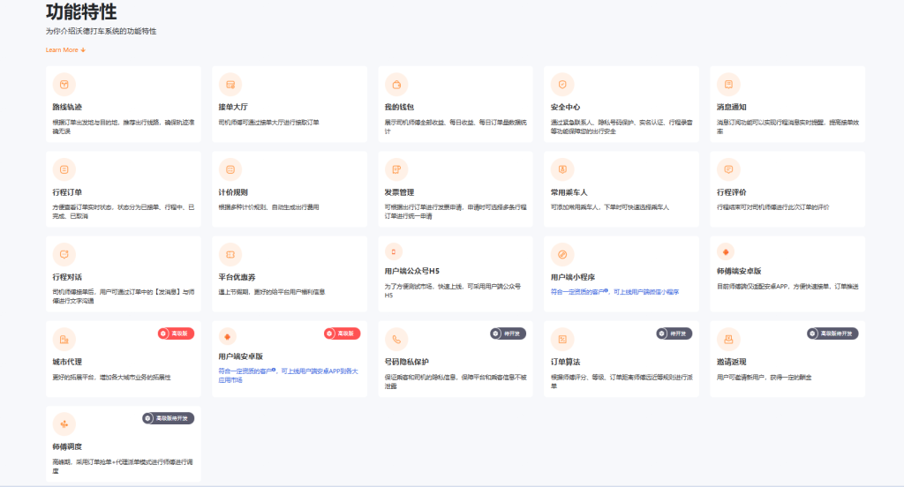Screen dimensions: 904x487
Task: Select the 行程评价 feature card title
Action: tap(732, 191)
